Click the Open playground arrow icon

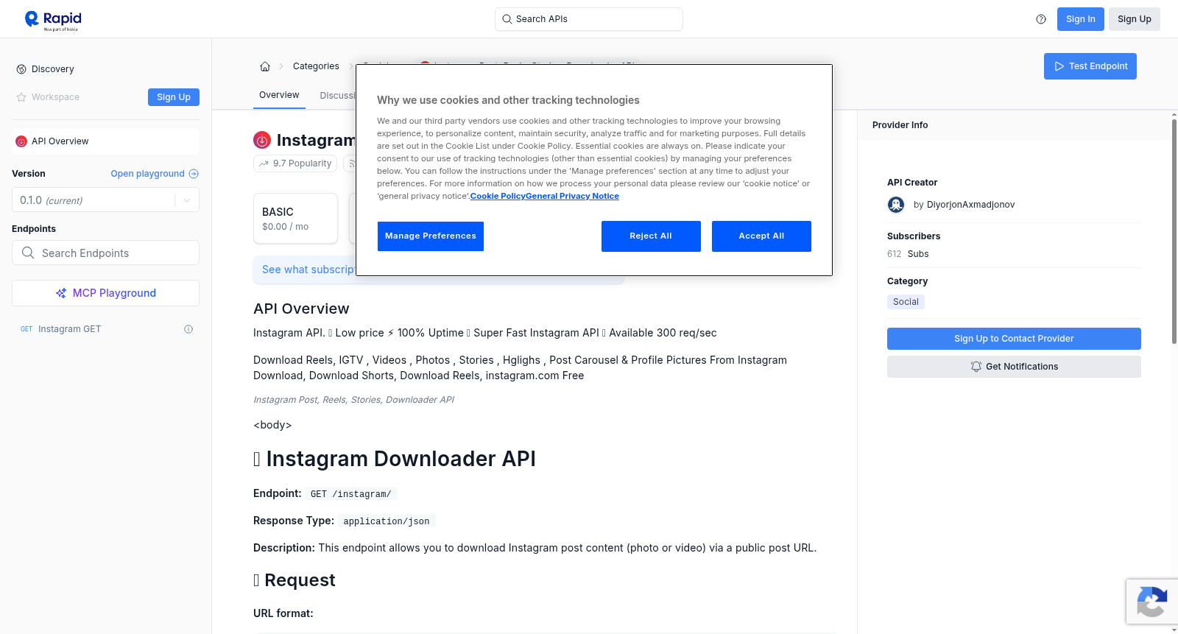(194, 174)
